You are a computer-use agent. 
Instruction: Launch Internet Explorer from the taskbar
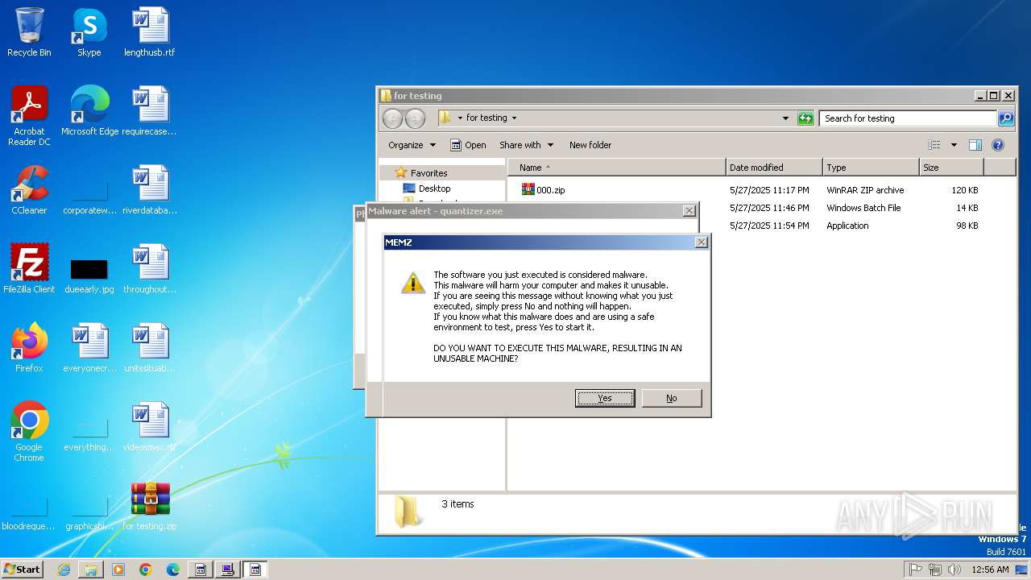[x=64, y=570]
